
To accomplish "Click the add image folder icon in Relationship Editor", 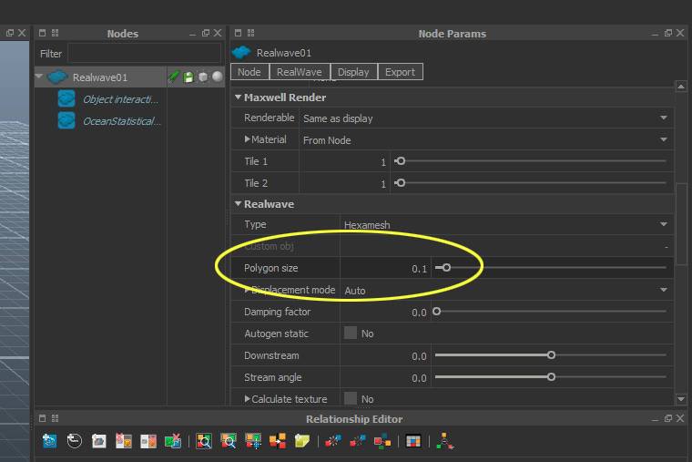I will click(x=99, y=441).
